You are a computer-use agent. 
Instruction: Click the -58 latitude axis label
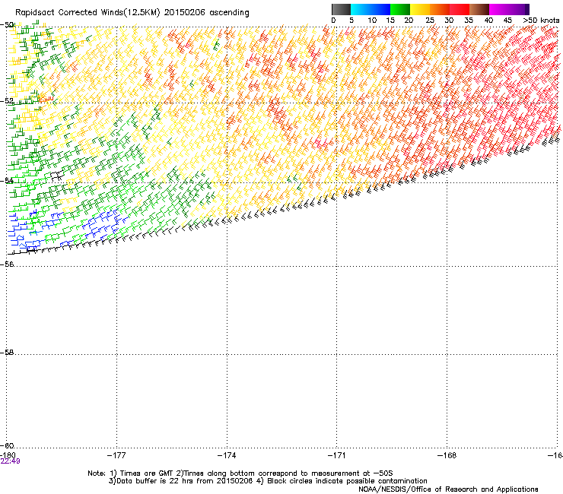coord(7,353)
